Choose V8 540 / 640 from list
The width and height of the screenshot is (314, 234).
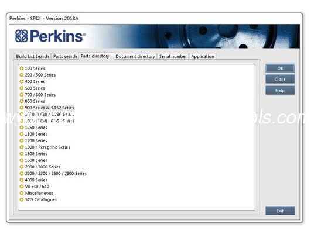37,187
